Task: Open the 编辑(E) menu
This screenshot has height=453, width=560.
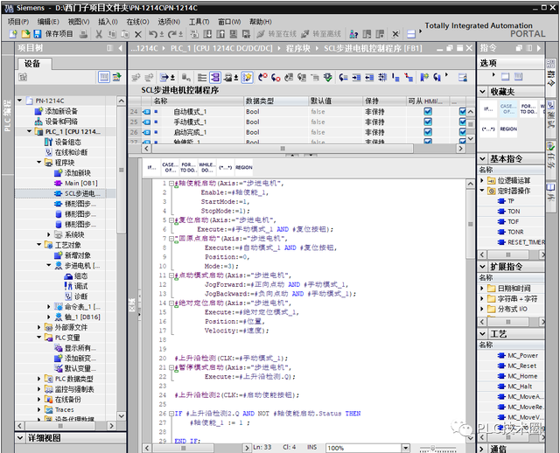Action: 48,22
